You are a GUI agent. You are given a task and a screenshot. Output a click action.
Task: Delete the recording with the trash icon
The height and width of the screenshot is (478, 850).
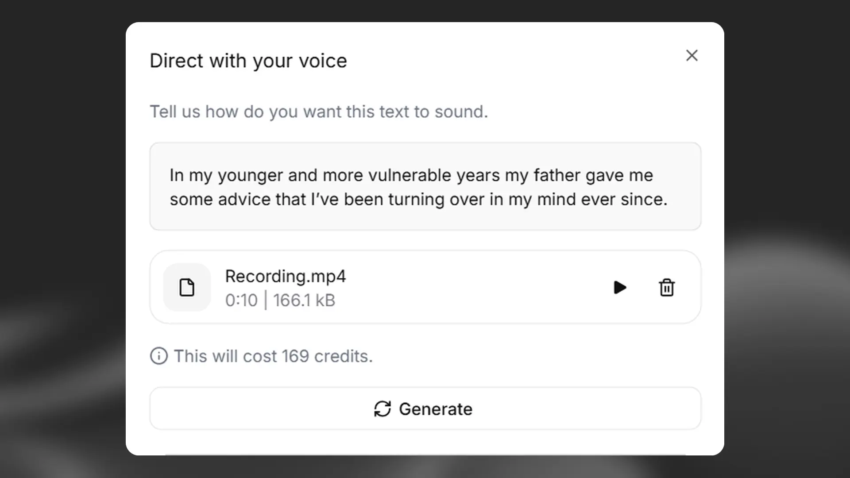pyautogui.click(x=667, y=288)
